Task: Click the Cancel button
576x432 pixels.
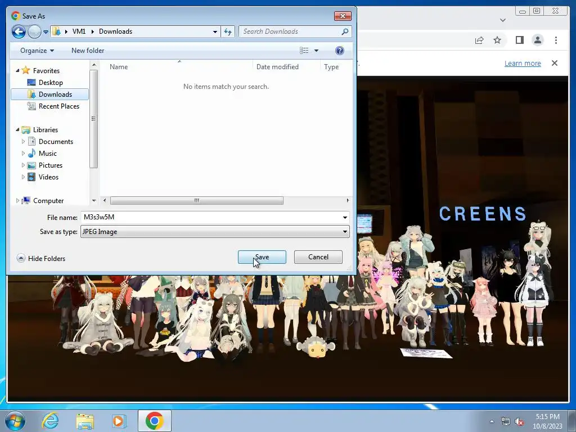Action: pos(318,257)
